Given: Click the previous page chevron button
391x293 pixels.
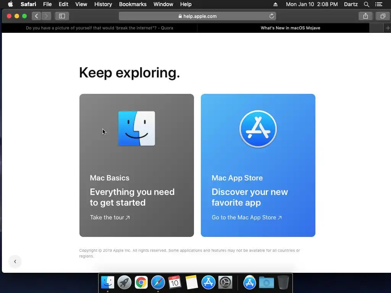Looking at the screenshot, I should (15, 261).
